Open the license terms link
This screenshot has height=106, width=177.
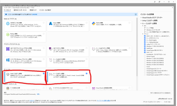[32, 101]
